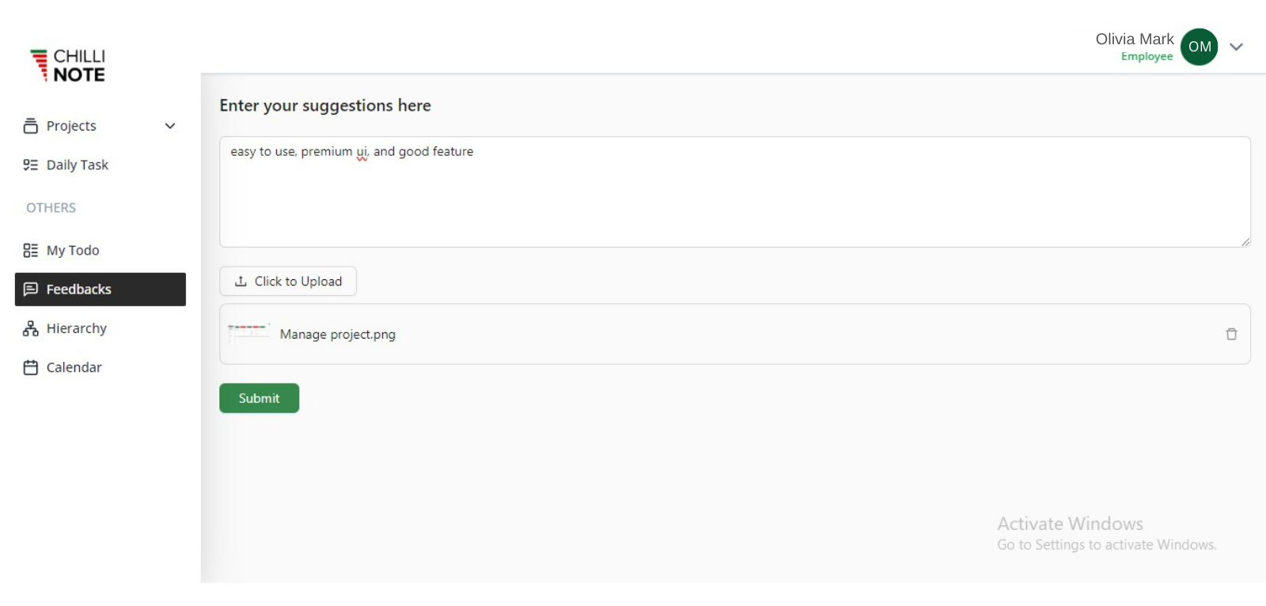Click the Chilli Note logo

click(68, 65)
